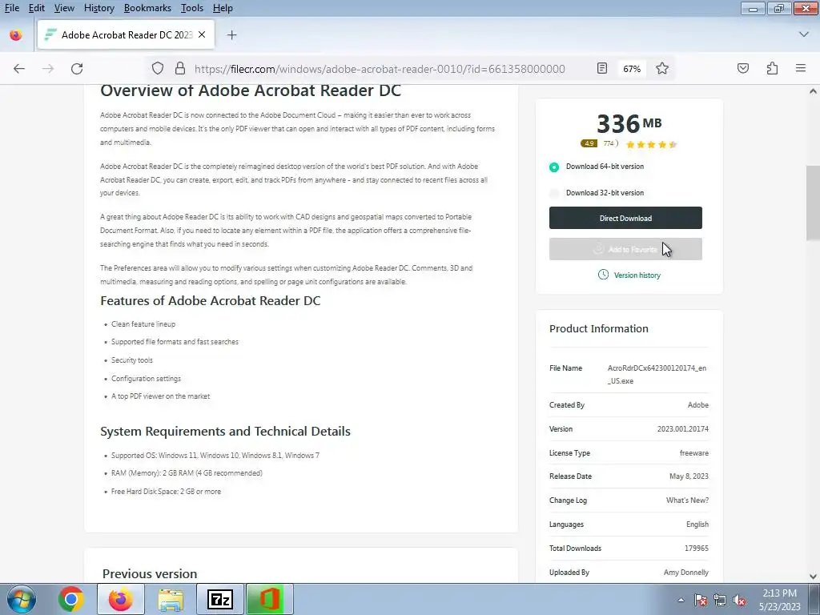Open the File menu
This screenshot has width=820, height=615.
click(x=12, y=8)
